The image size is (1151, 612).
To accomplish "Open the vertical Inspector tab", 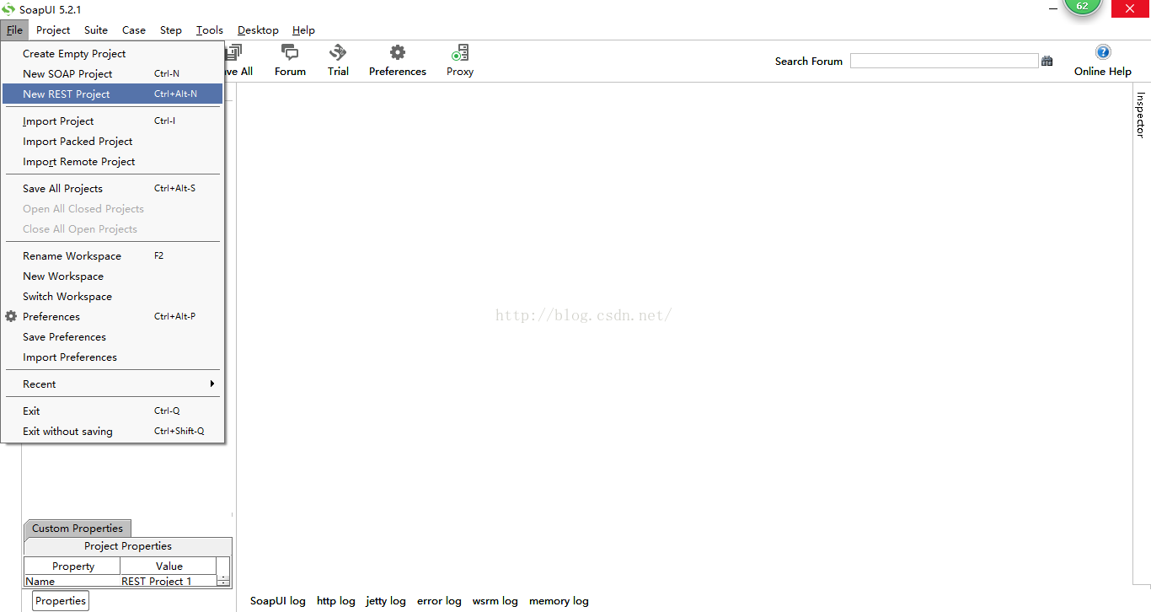I will 1140,115.
